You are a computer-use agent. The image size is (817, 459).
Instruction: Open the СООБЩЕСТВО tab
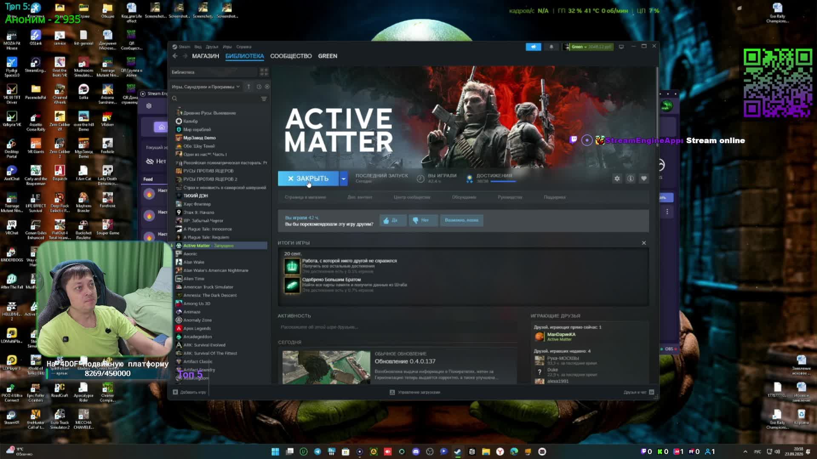coord(291,56)
